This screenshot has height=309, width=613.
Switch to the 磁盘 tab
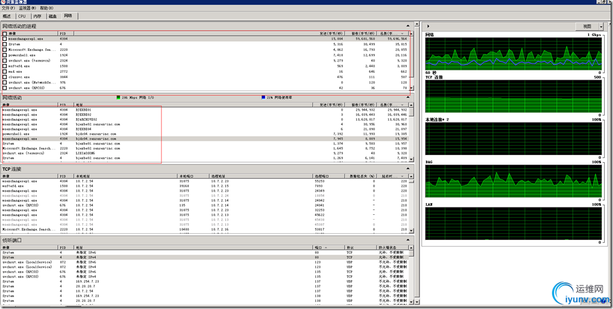coord(53,16)
